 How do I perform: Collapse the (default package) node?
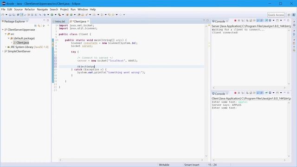pos(9,38)
